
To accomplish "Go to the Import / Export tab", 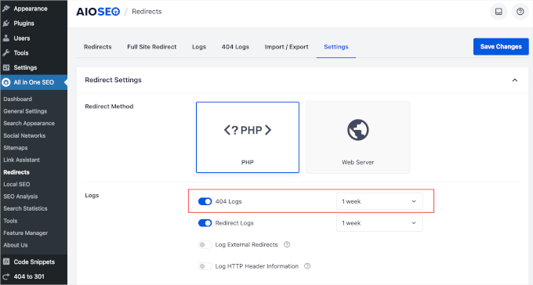I will pos(286,47).
